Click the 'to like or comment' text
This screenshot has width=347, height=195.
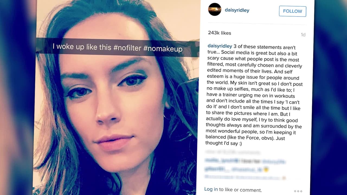240,190
